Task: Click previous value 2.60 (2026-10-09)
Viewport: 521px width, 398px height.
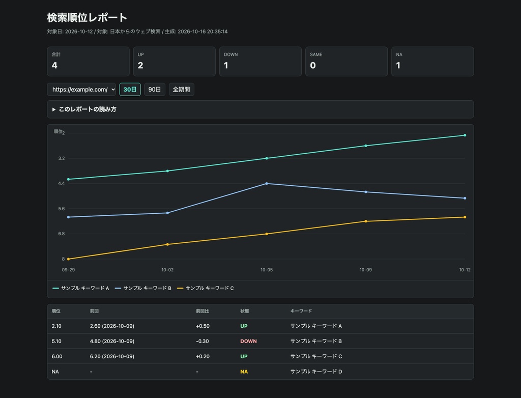Action: (112, 326)
